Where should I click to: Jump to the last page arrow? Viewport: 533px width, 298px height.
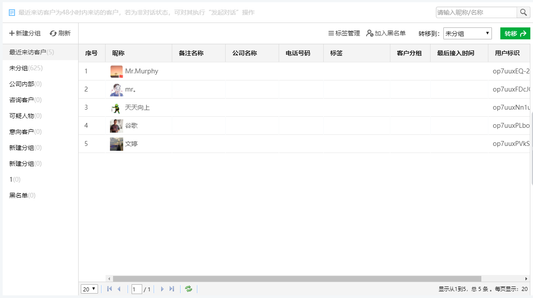point(172,289)
